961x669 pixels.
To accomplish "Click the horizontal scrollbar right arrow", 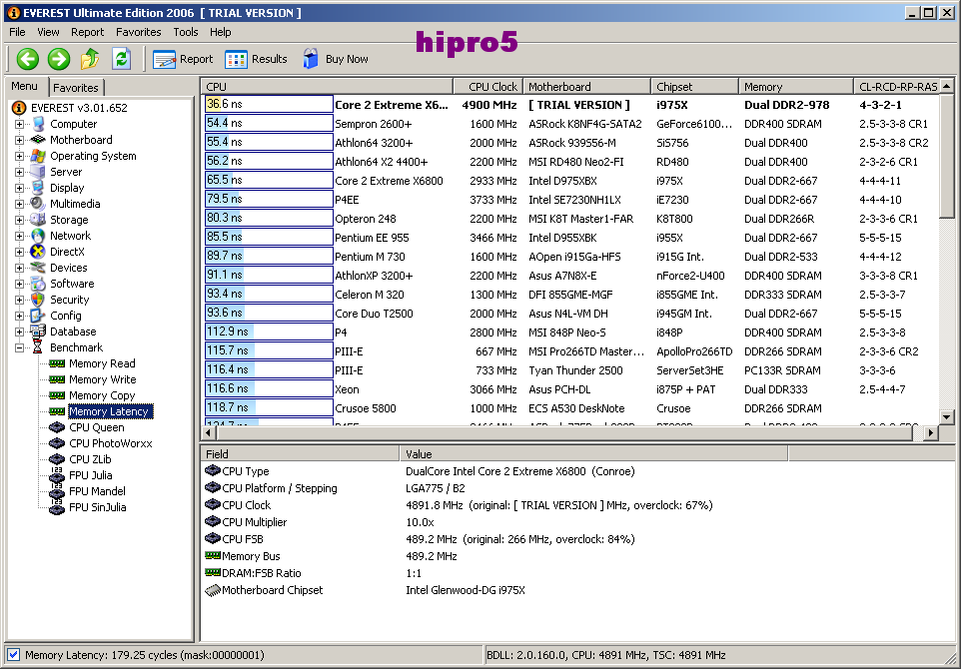I will 931,432.
